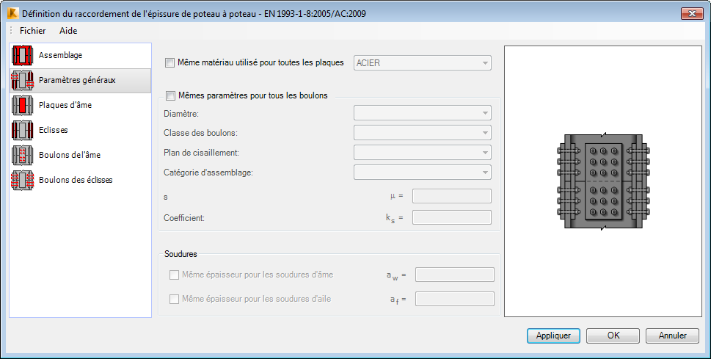Click the Assemblage icon in sidebar
The image size is (711, 359).
click(x=23, y=56)
